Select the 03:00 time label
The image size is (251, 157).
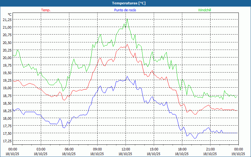click(x=41, y=149)
